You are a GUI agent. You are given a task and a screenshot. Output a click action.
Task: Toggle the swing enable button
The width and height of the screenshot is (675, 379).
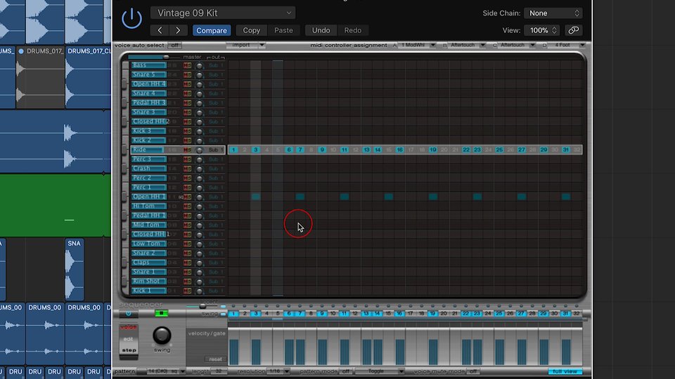coord(223,314)
